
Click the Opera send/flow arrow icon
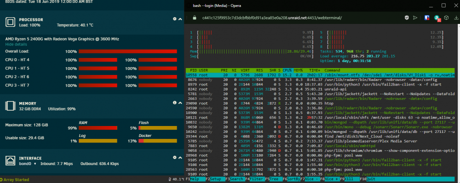[x=415, y=17]
